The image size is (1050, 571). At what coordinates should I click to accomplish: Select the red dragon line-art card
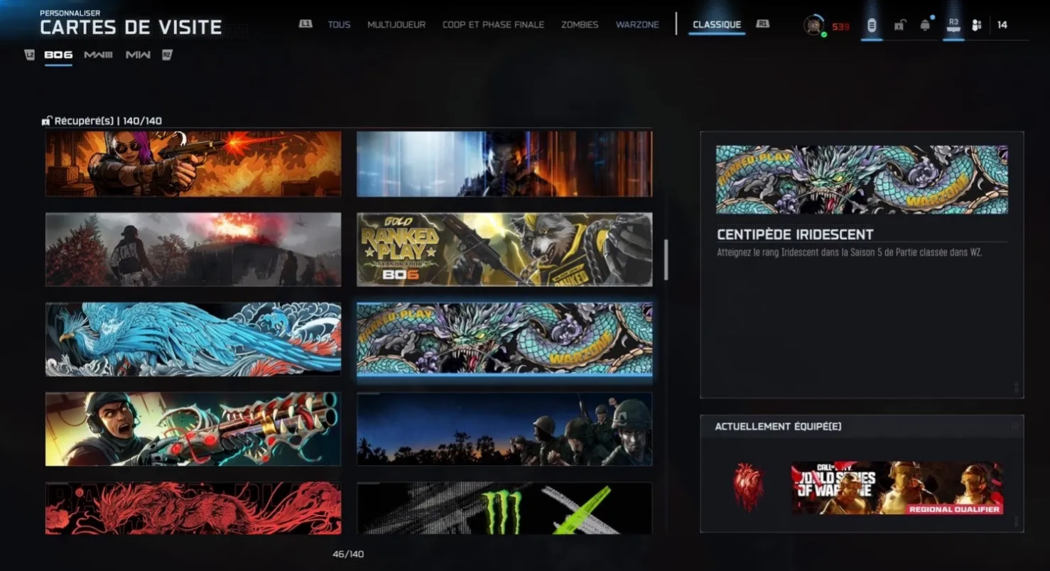(193, 509)
